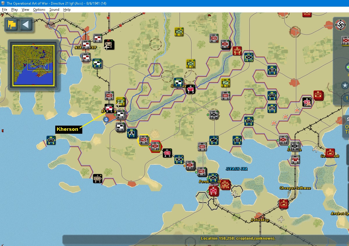
Task: Open the File menu
Action: point(4,10)
